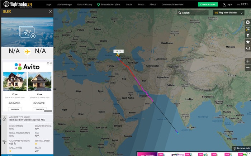Open the Data / History menu
The height and width of the screenshot is (156, 251).
point(85,5)
